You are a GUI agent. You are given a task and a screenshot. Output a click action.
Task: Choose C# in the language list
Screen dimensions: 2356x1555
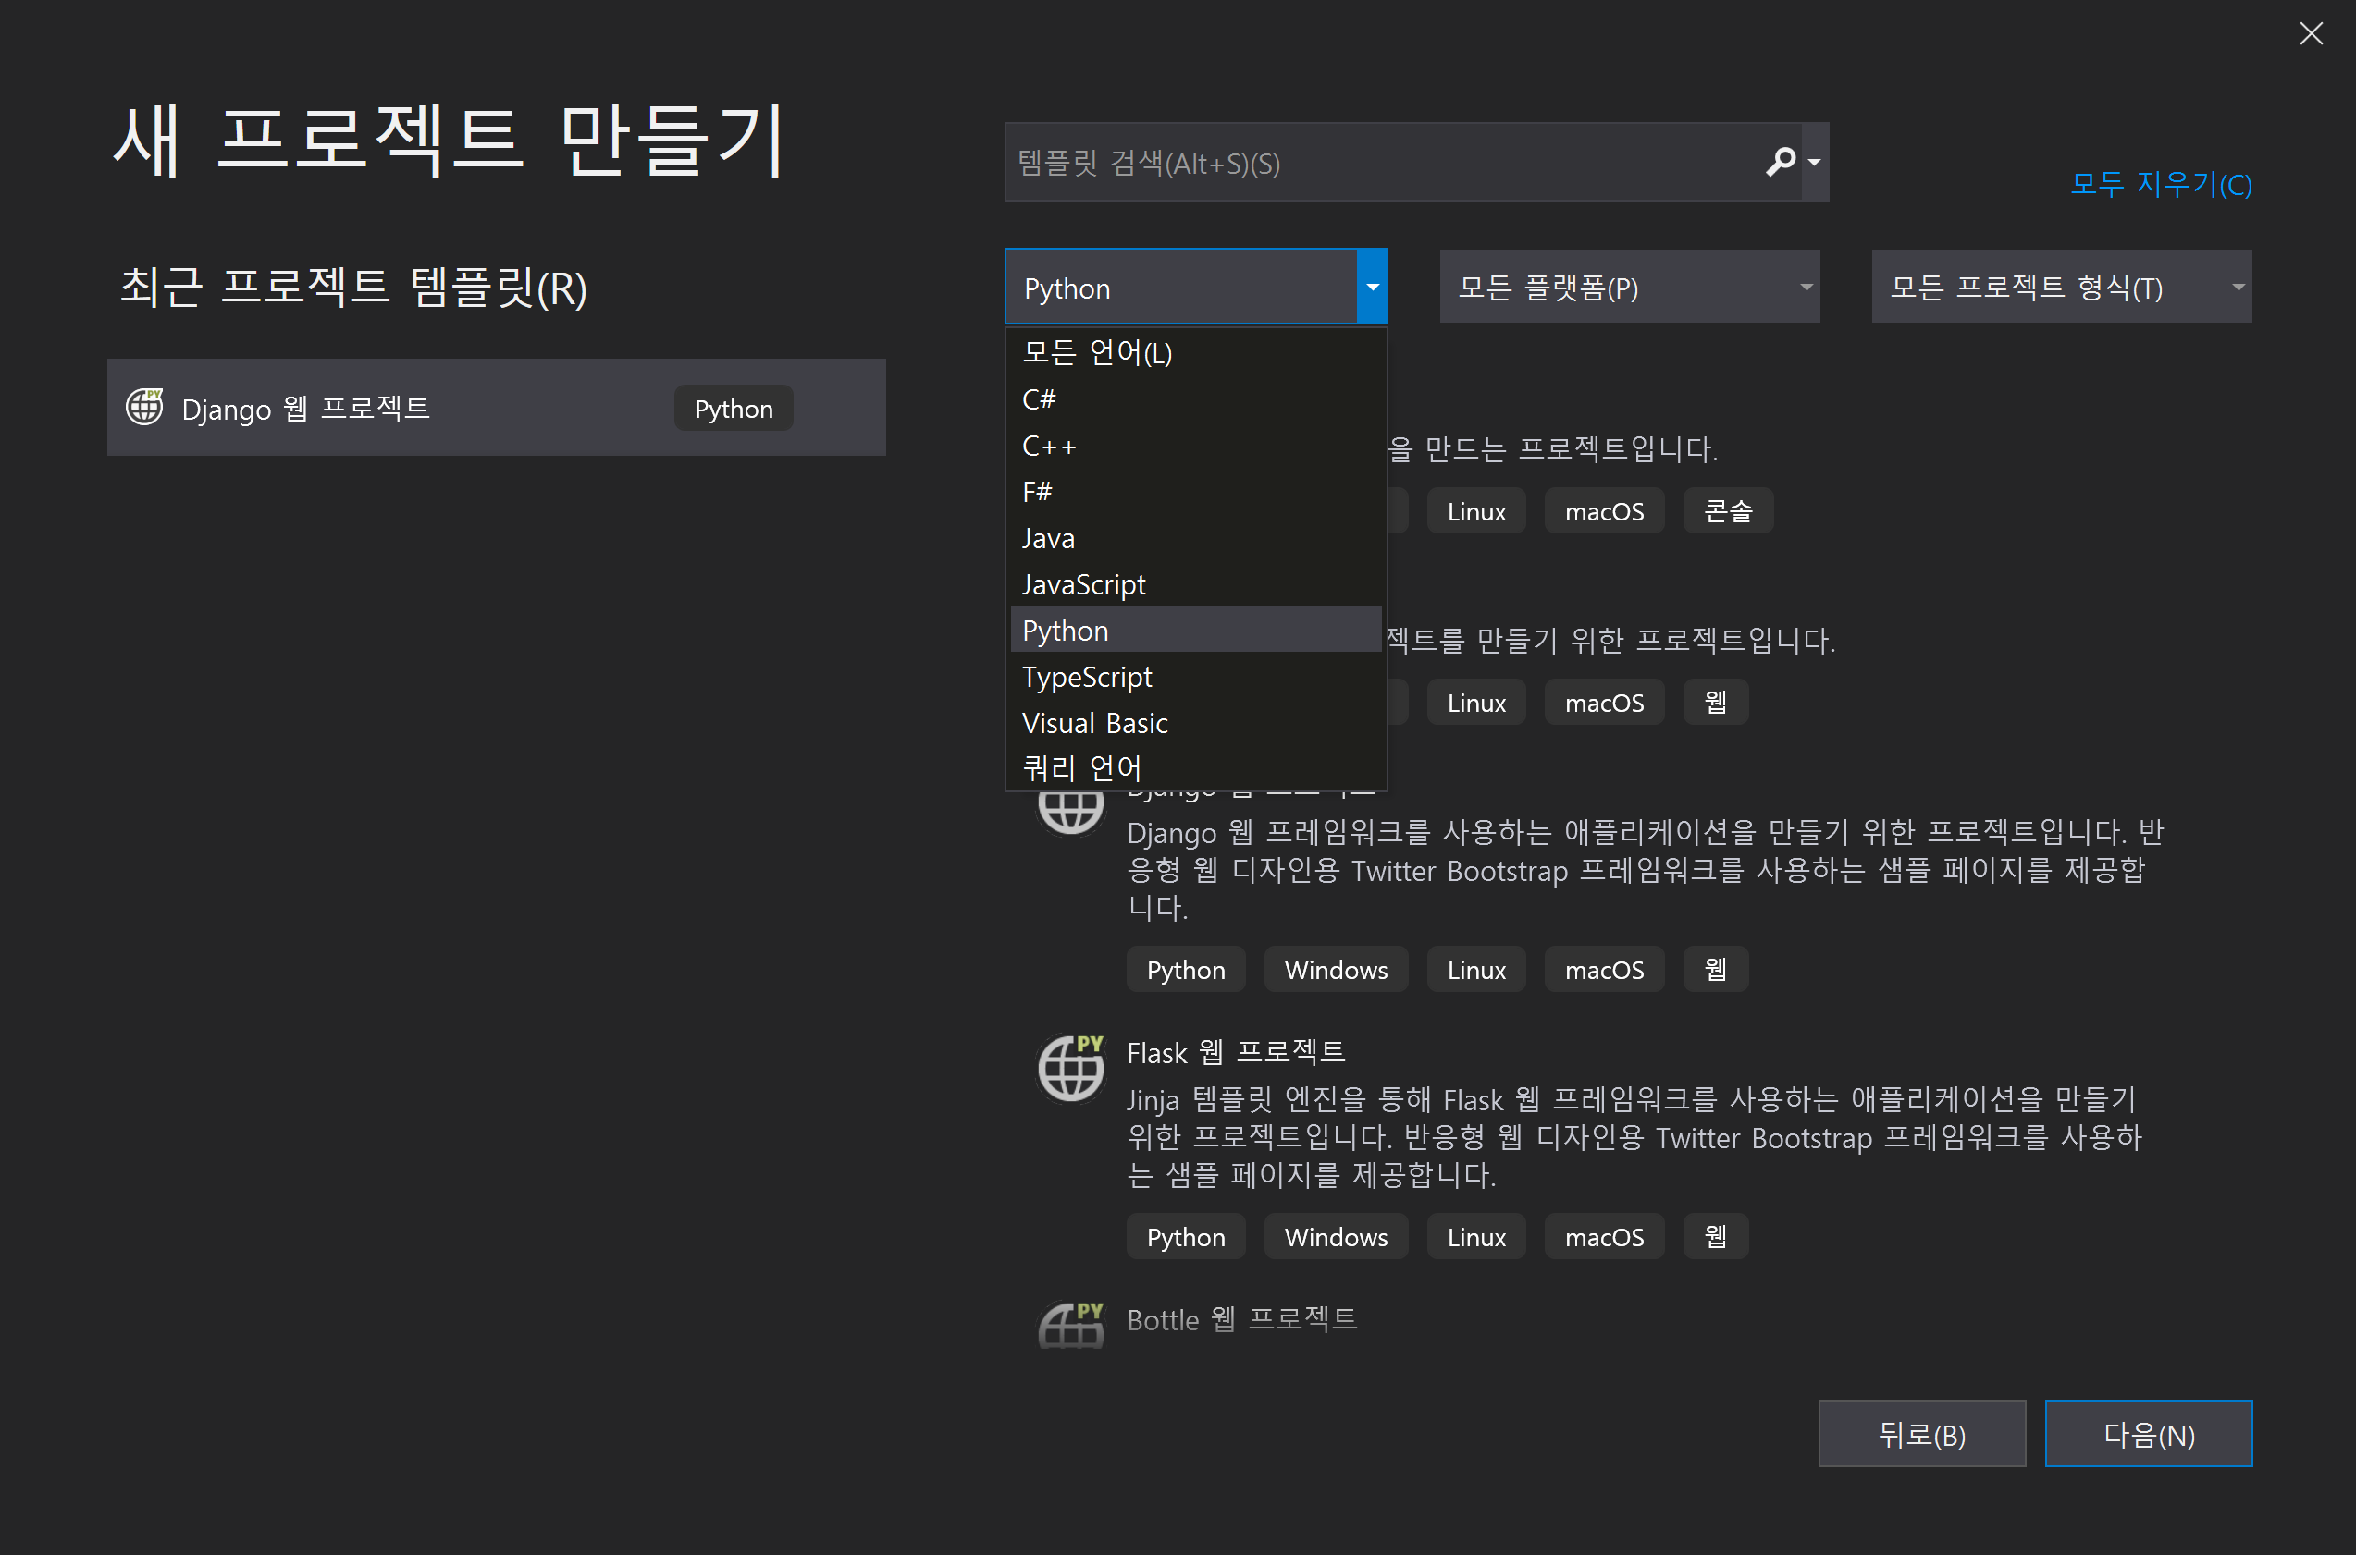(1040, 399)
